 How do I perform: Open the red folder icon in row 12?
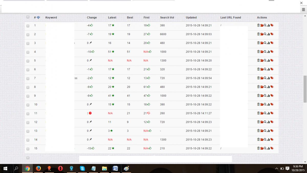[x=262, y=122]
